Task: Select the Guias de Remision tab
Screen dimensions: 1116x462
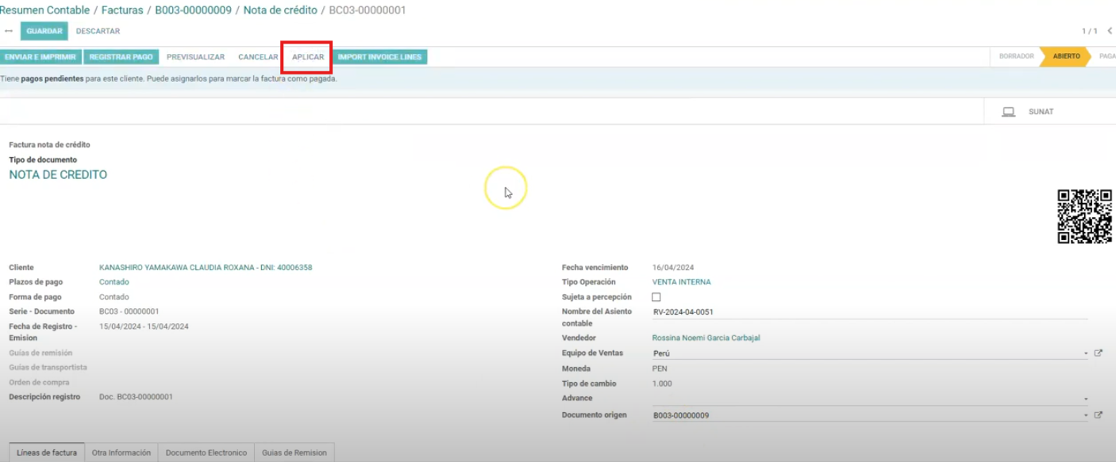Action: (x=294, y=452)
